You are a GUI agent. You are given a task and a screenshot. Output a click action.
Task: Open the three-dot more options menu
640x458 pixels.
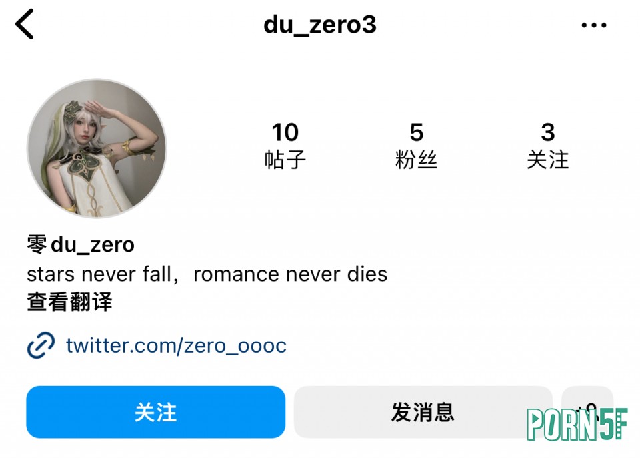(x=594, y=25)
